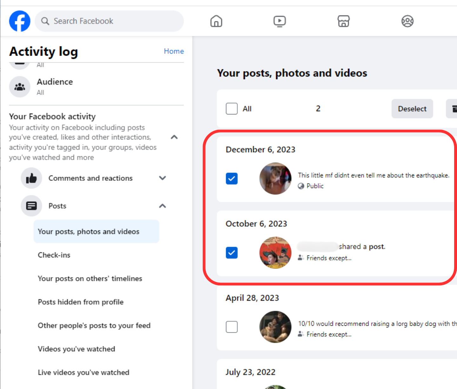Follow the Home link in Activity log
The height and width of the screenshot is (389, 457).
[174, 51]
